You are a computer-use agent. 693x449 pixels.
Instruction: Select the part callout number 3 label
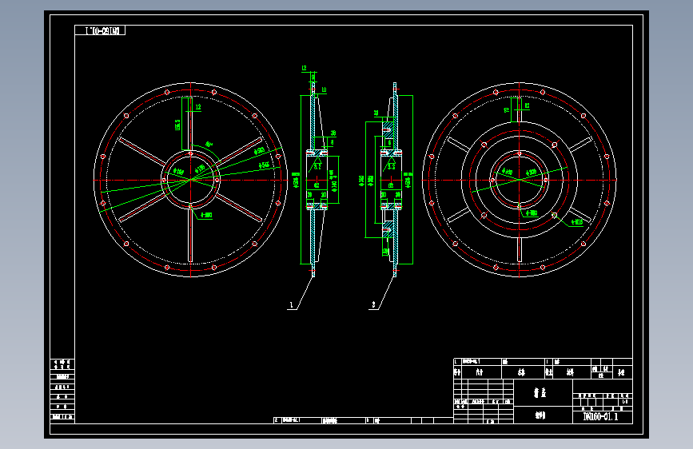[x=373, y=305]
